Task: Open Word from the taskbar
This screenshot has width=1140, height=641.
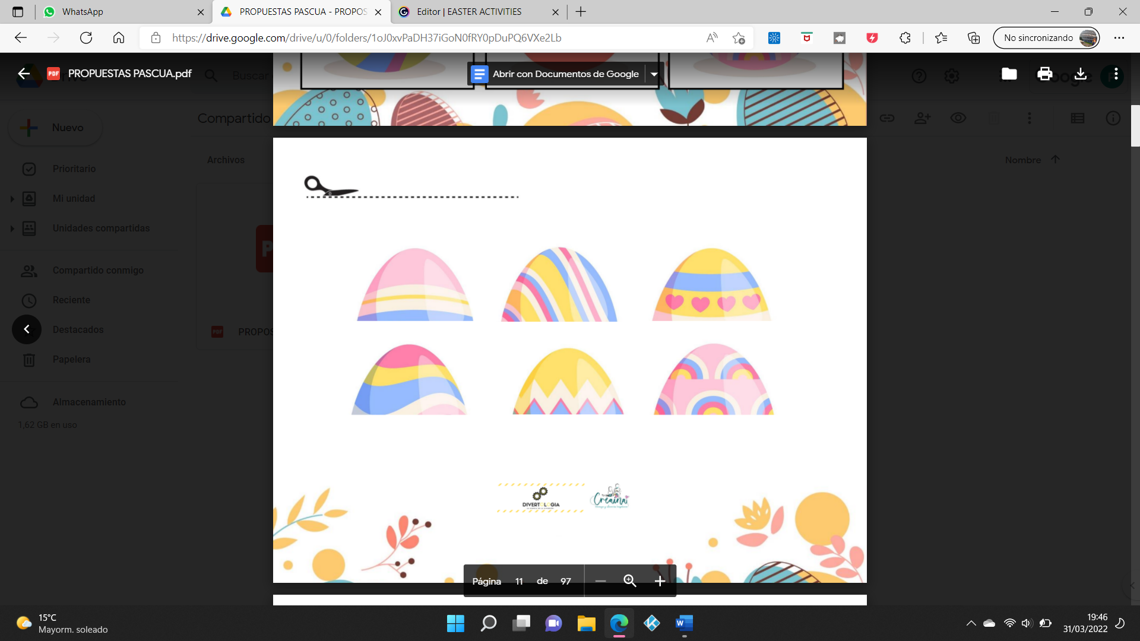Action: [683, 624]
